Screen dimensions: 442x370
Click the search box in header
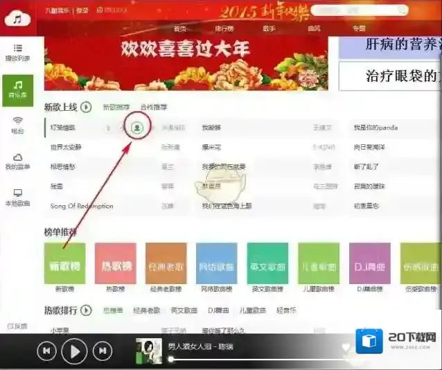(x=360, y=10)
